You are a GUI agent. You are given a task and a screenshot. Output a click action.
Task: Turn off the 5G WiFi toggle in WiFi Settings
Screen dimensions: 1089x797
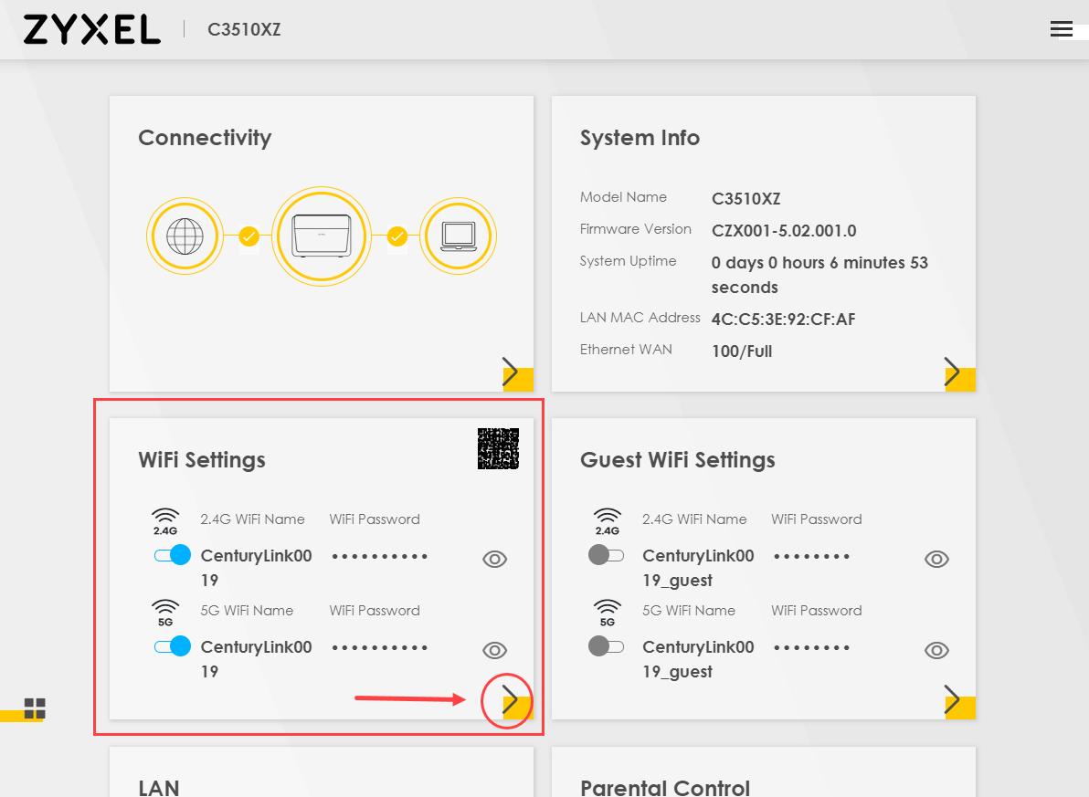pyautogui.click(x=172, y=646)
